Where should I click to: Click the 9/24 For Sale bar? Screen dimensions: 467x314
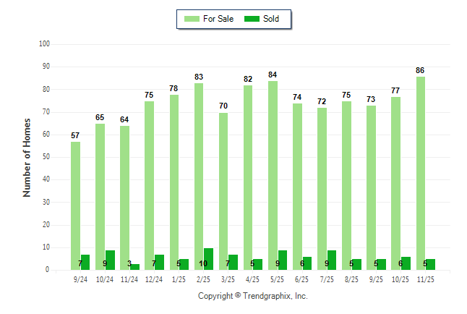(75, 206)
